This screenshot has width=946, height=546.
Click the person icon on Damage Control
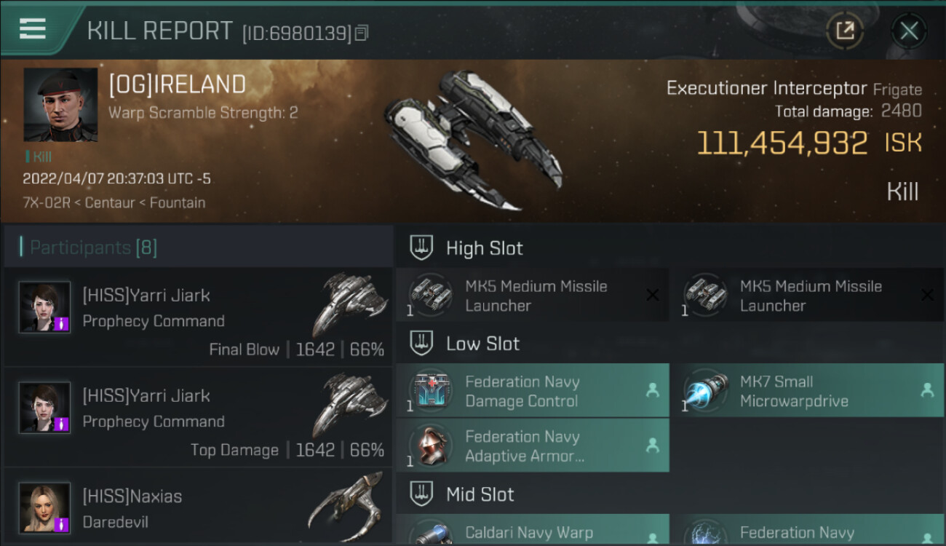point(652,390)
